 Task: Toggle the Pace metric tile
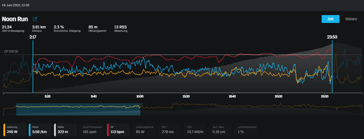coord(40,129)
